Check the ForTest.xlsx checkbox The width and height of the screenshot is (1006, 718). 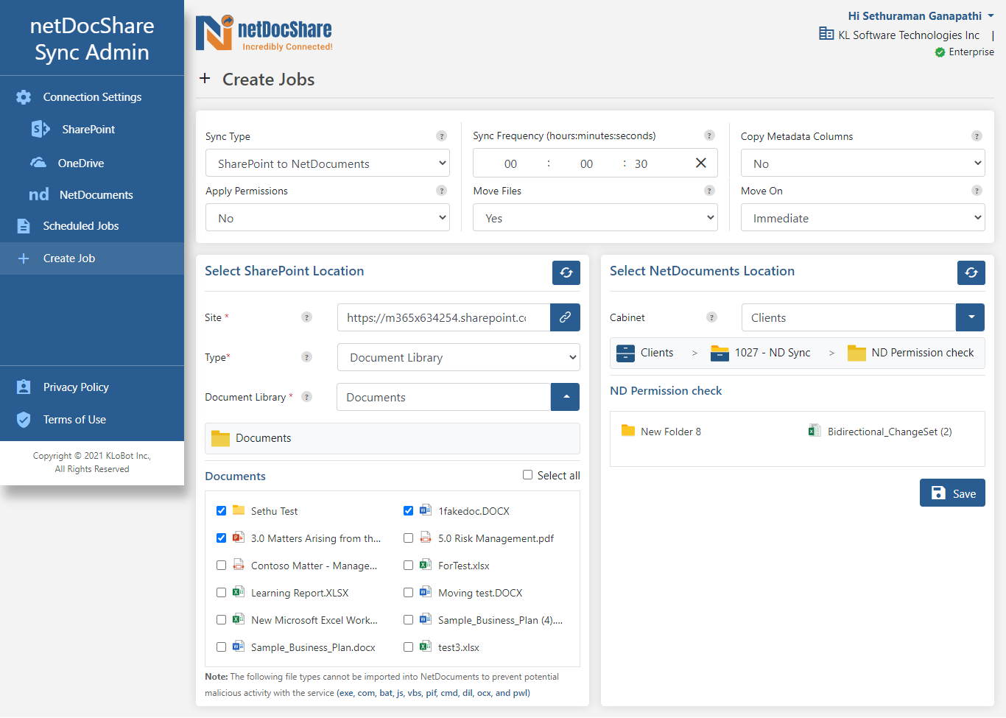tap(408, 566)
